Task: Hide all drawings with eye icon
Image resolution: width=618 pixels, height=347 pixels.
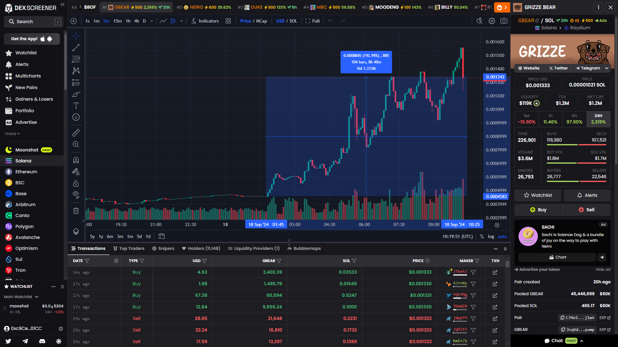Action: click(76, 195)
